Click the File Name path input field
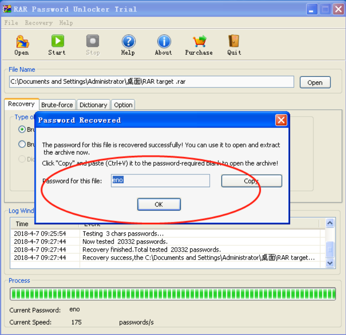Viewport: 346px width, 335px height. click(x=151, y=81)
